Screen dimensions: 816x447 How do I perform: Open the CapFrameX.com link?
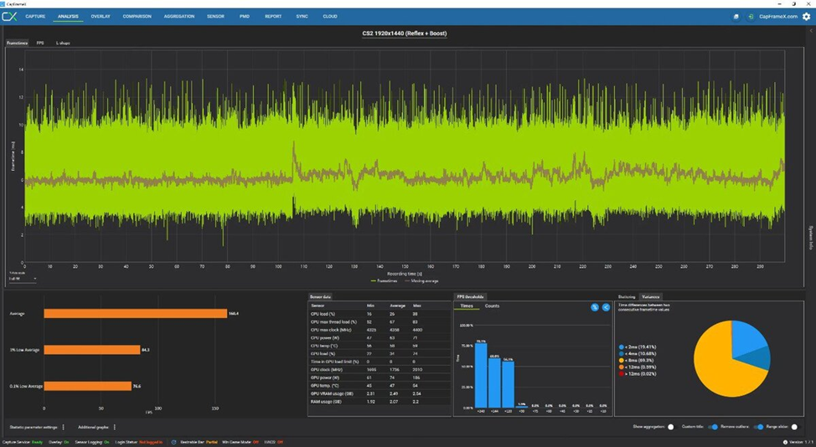(x=778, y=17)
